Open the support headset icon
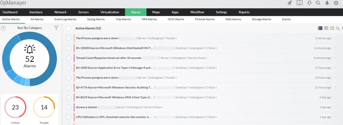 [309, 3]
